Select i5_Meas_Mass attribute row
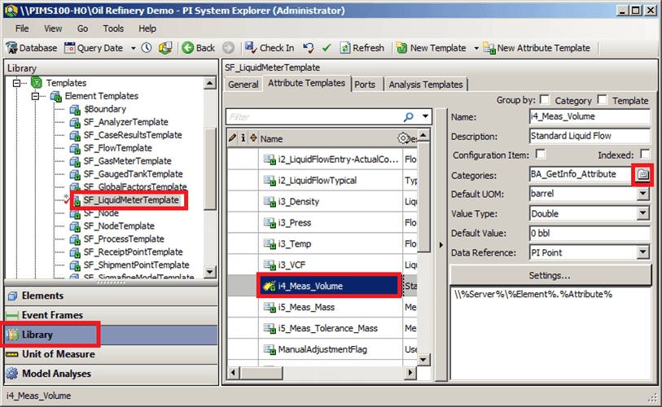 point(322,308)
